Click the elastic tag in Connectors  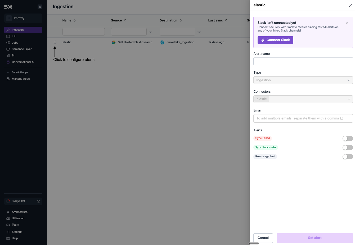click(x=262, y=99)
